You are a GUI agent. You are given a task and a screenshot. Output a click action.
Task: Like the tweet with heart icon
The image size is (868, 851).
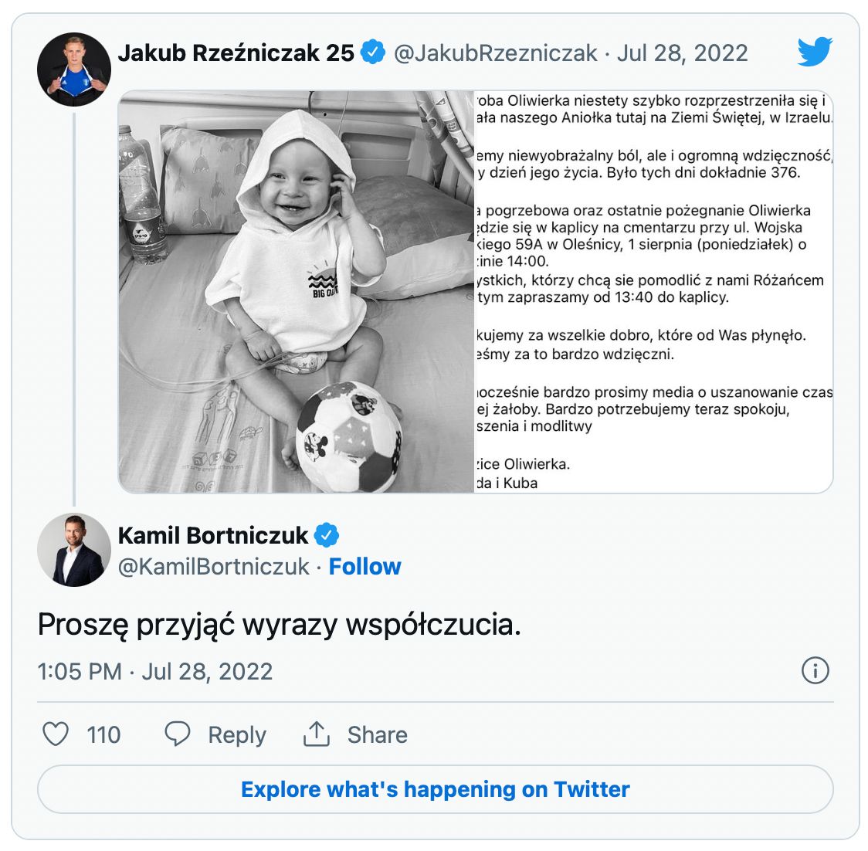tap(56, 734)
